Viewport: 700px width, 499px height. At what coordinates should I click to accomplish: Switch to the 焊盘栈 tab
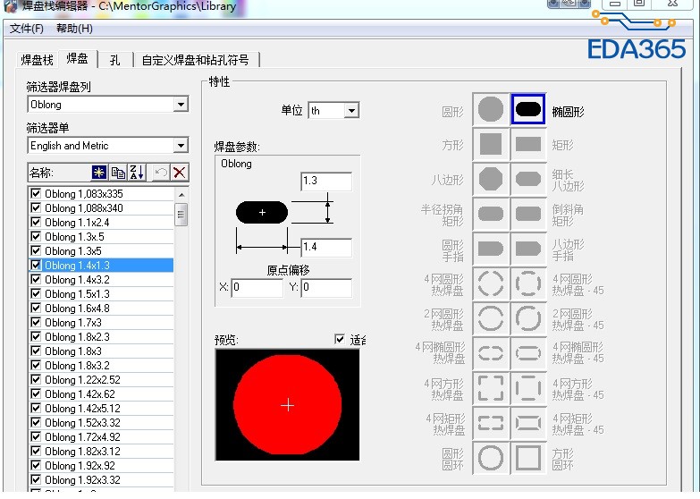(x=37, y=60)
